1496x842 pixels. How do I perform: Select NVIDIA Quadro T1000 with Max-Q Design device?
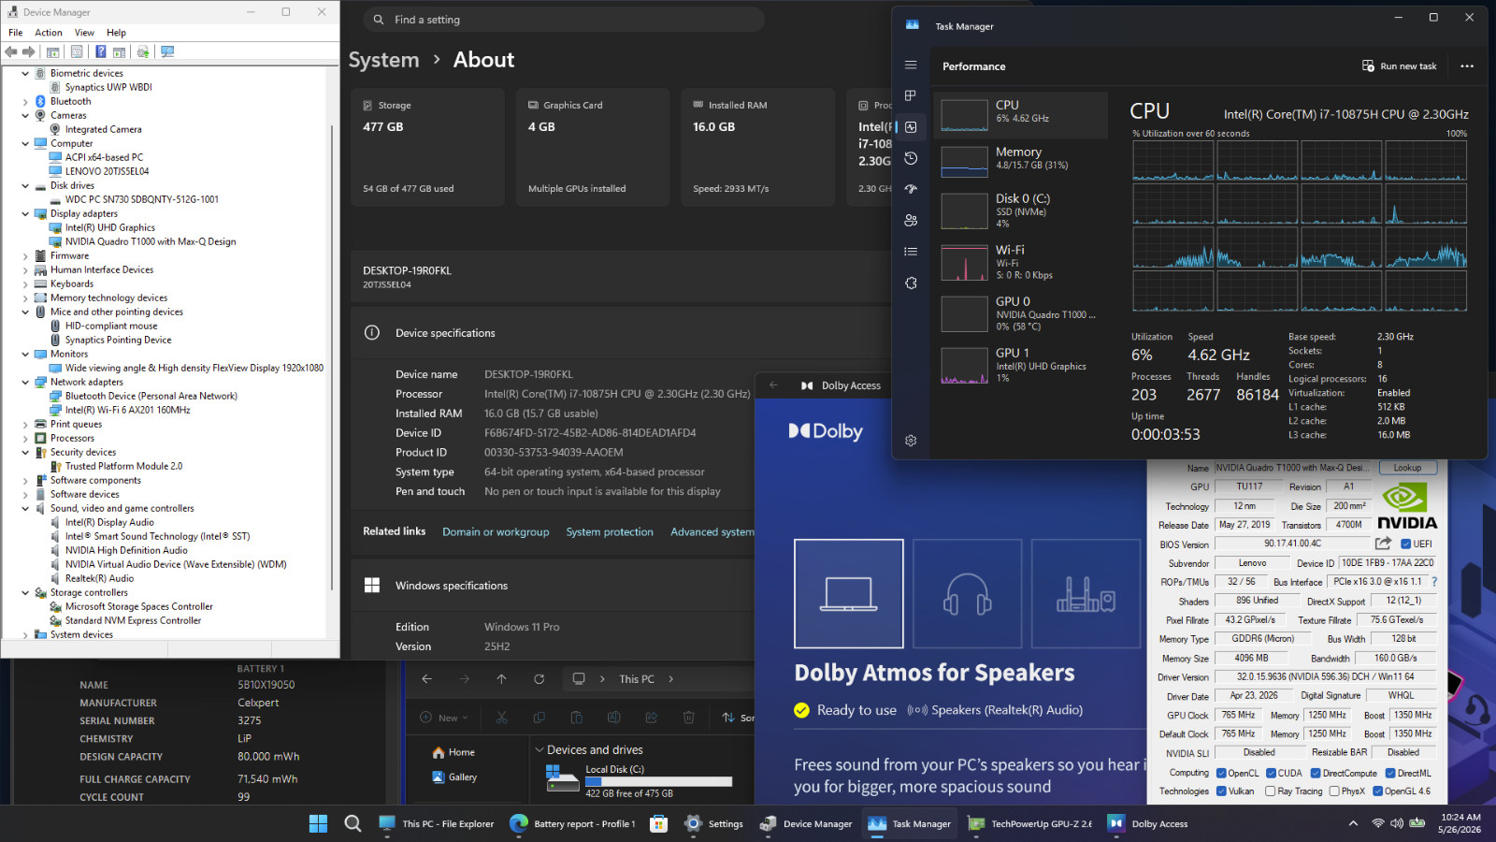point(151,241)
